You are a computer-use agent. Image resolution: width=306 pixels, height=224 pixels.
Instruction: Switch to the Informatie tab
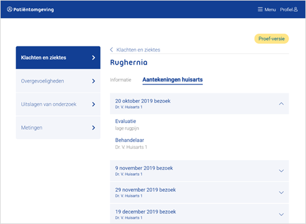(x=120, y=80)
